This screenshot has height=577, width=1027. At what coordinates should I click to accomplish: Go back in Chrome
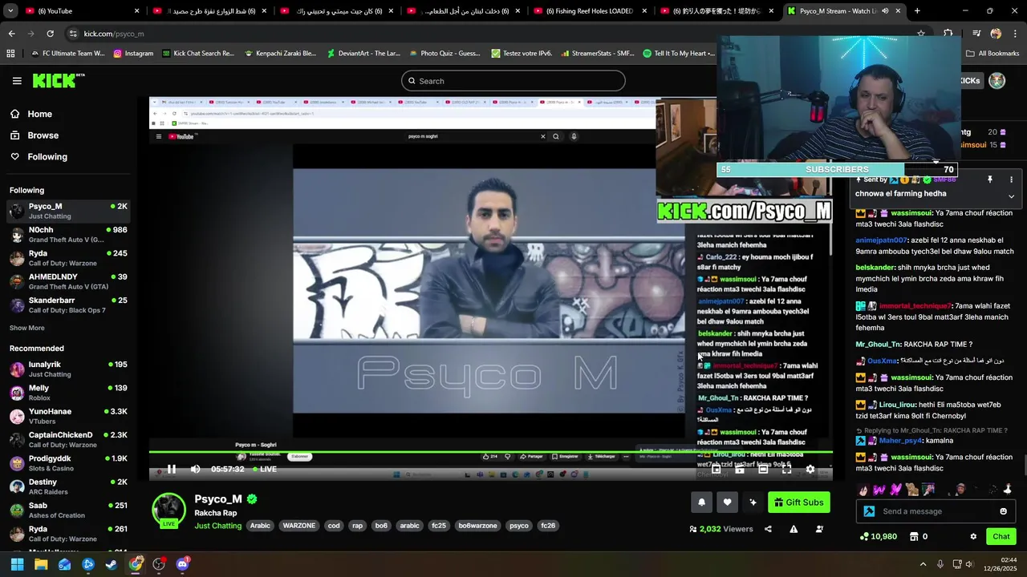tap(11, 34)
